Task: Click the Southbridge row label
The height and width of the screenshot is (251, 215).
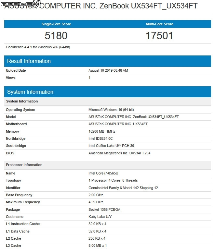Action: pos(16,146)
